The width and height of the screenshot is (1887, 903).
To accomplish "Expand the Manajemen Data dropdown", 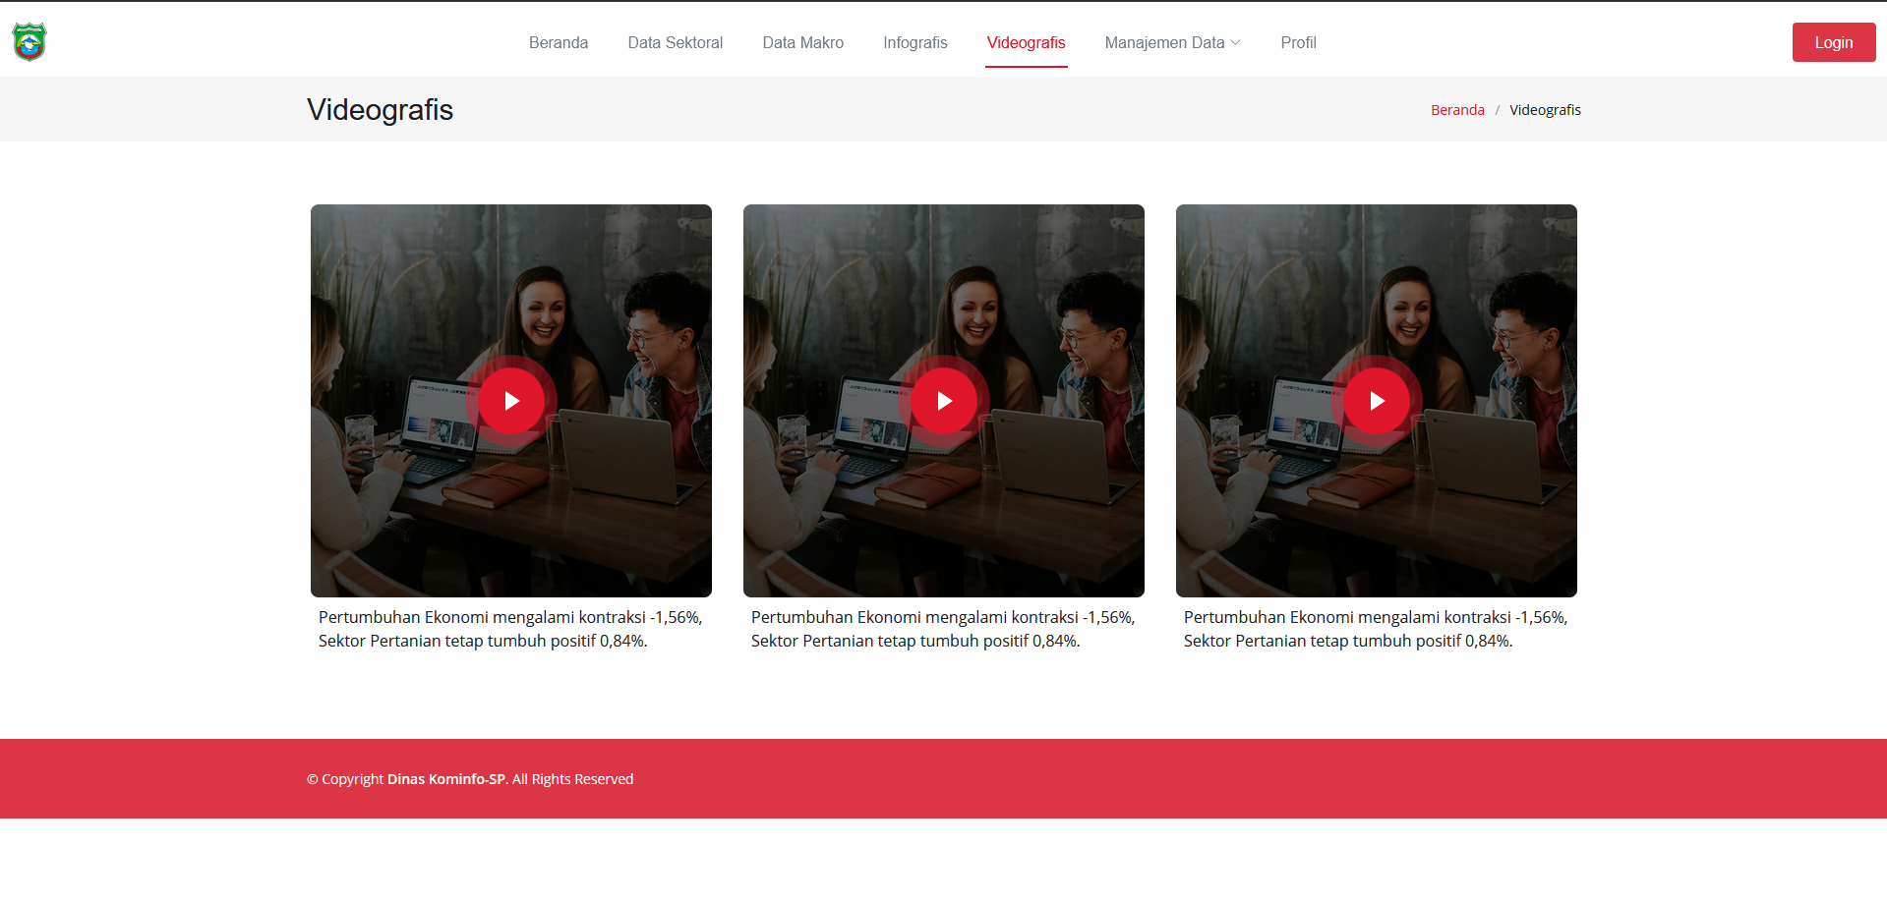I will point(1173,43).
